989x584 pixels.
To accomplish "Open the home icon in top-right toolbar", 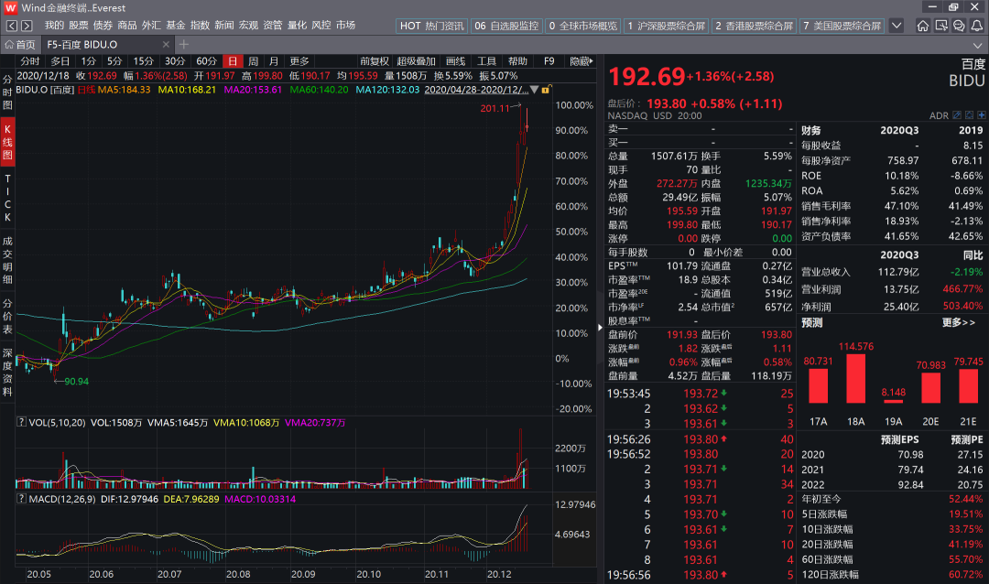I will point(923,26).
